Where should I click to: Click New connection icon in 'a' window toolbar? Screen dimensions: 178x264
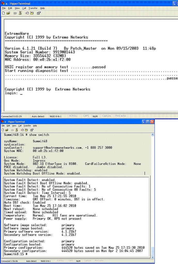(x=3, y=13)
